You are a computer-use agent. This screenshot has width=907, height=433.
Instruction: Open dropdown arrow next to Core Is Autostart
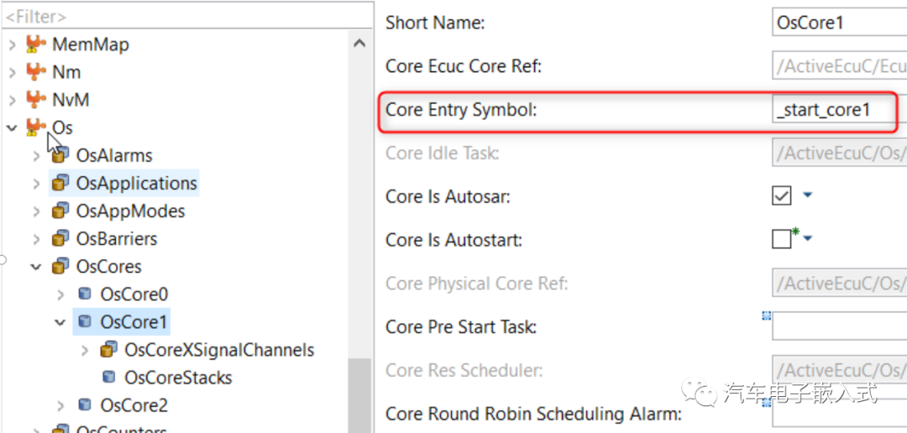pyautogui.click(x=808, y=238)
